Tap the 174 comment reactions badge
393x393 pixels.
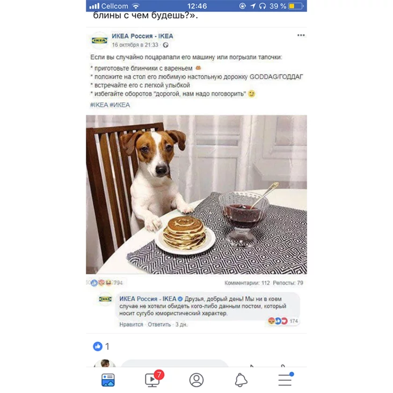pyautogui.click(x=283, y=321)
